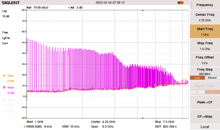220x130 pixels.
Task: Set Freq Step to Manual
Action: pyautogui.click(x=212, y=78)
